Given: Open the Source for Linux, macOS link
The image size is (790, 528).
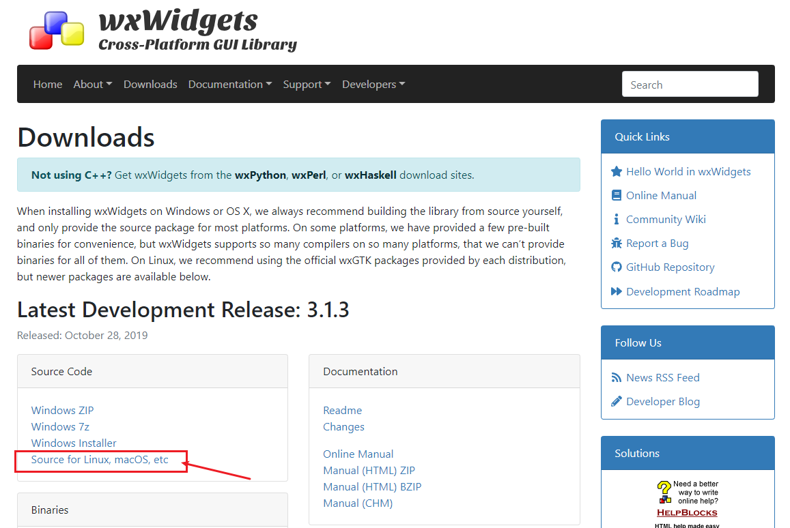Looking at the screenshot, I should 99,459.
